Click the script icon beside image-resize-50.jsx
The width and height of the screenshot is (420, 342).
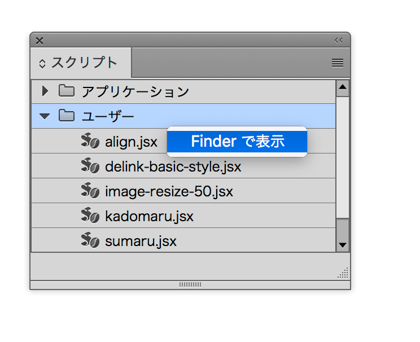pyautogui.click(x=90, y=190)
